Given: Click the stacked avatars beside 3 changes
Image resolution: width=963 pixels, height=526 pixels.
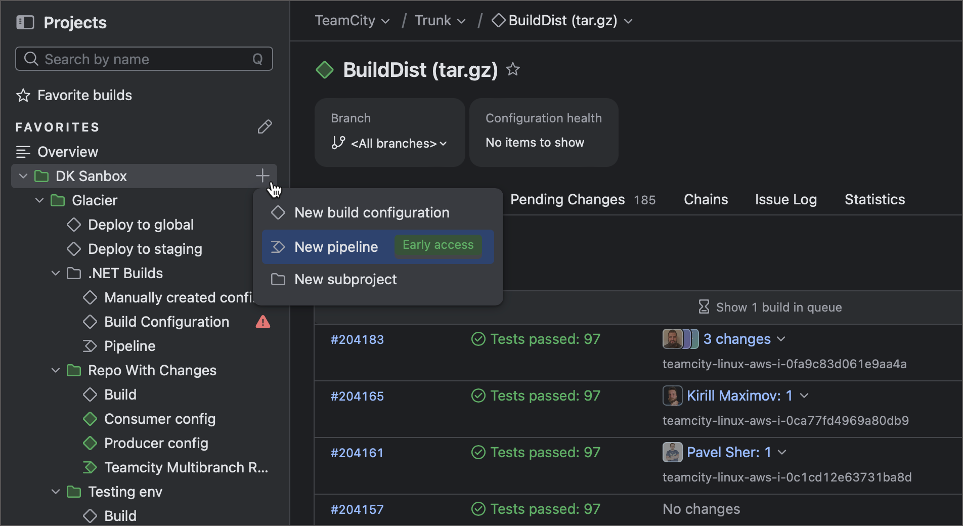Looking at the screenshot, I should [x=681, y=339].
